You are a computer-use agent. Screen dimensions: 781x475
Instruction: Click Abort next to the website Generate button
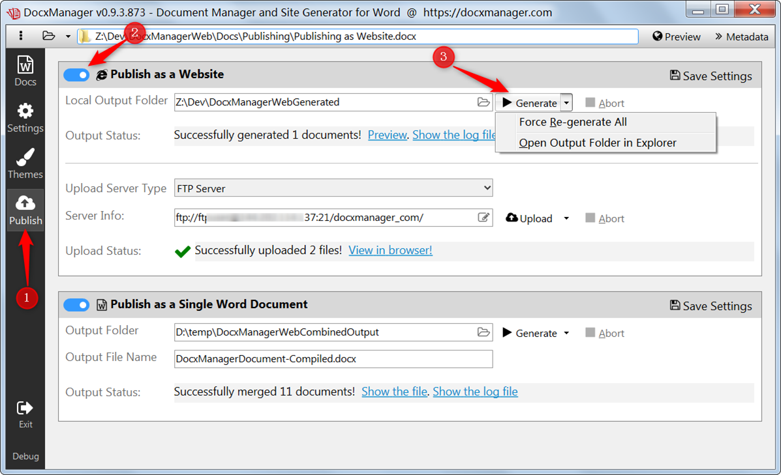605,103
